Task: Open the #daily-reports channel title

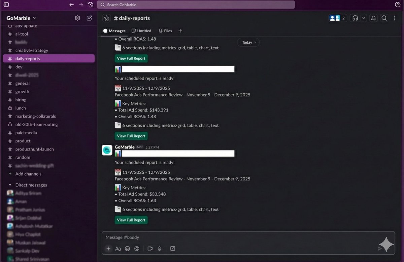Action: [x=132, y=18]
